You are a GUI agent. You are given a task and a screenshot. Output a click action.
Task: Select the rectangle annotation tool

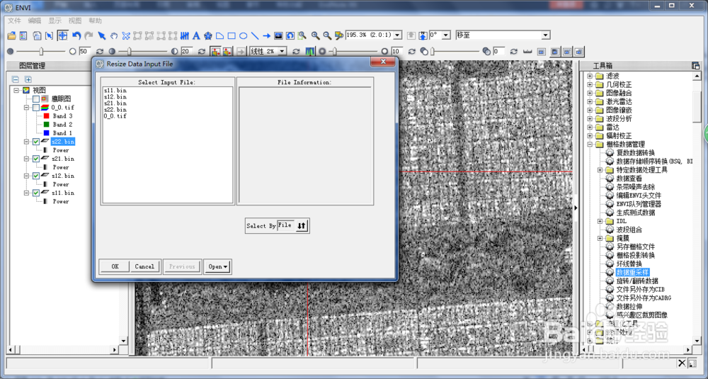[232, 35]
